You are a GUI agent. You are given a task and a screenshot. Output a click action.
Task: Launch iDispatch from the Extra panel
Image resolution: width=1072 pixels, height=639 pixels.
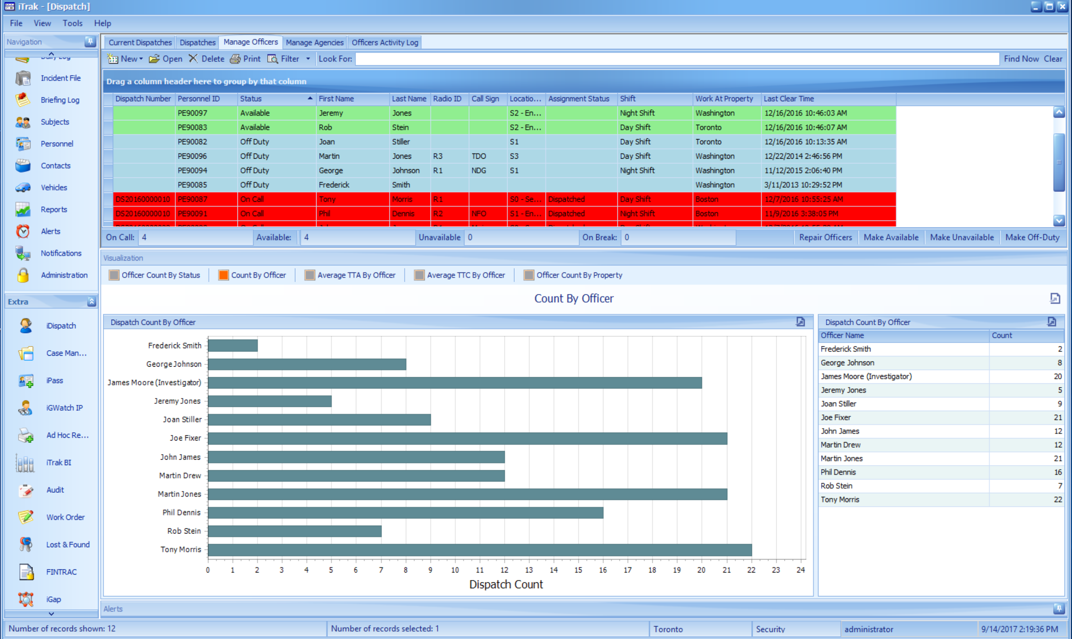(60, 326)
